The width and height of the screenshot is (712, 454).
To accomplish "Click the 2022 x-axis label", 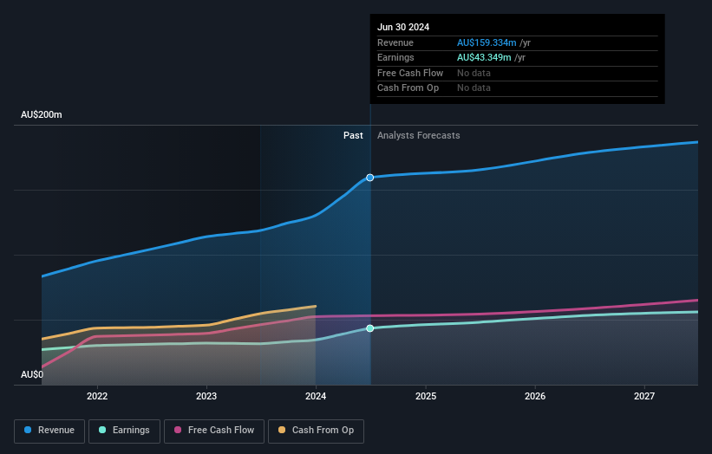I will (97, 396).
